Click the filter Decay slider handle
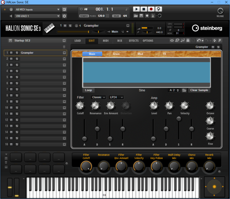 click(x=97, y=129)
